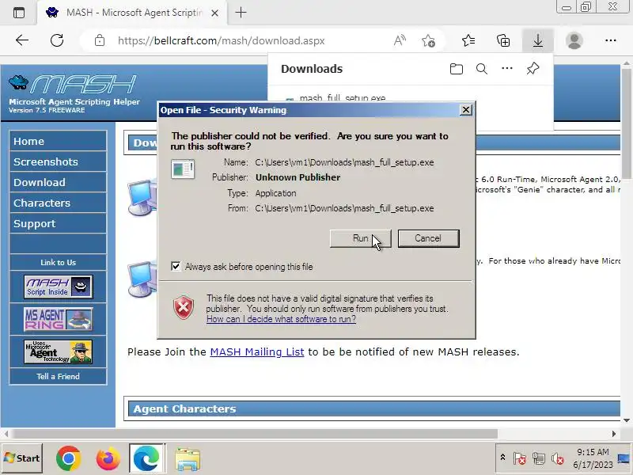633x475 pixels.
Task: Search downloads with magnifier icon
Action: (x=481, y=69)
